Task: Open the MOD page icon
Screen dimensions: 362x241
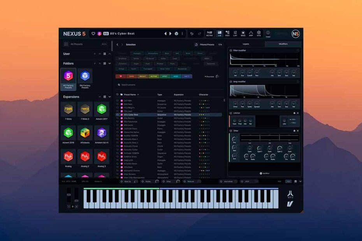Action: (x=243, y=34)
